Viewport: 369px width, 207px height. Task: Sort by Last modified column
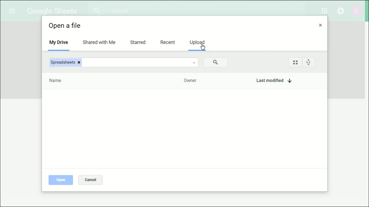click(x=270, y=80)
